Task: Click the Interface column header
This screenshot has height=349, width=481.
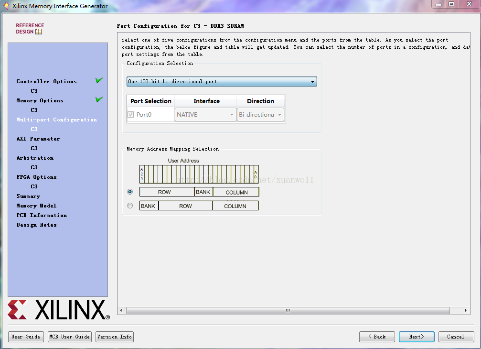Action: point(206,101)
